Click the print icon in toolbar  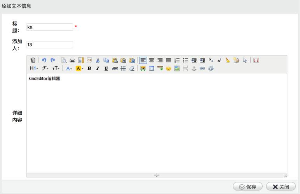point(72,60)
